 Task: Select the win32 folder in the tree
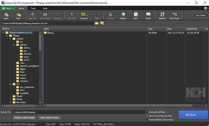tap(24, 60)
